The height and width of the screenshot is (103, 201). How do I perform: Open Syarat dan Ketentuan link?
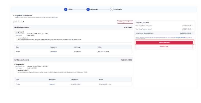coord(181,37)
